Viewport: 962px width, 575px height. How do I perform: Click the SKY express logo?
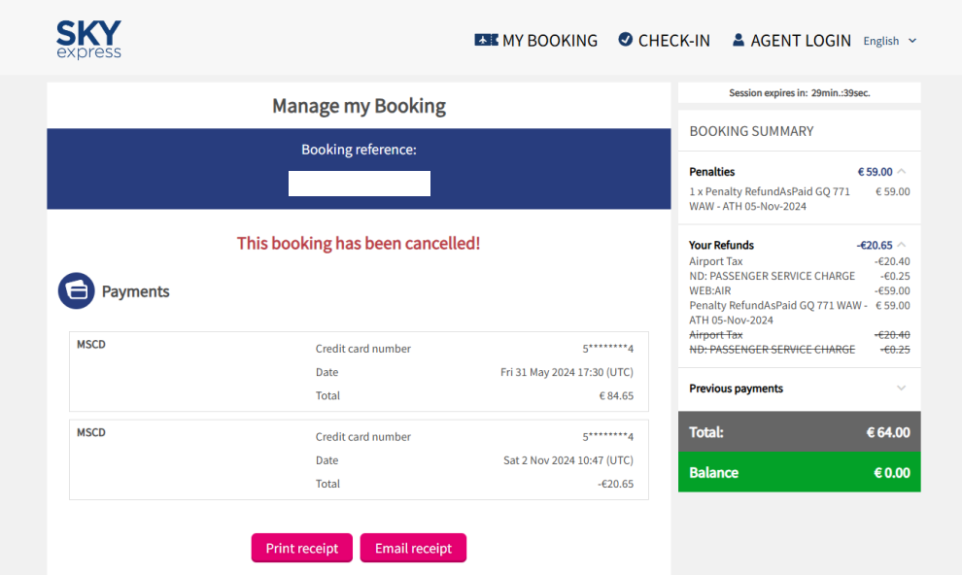88,40
